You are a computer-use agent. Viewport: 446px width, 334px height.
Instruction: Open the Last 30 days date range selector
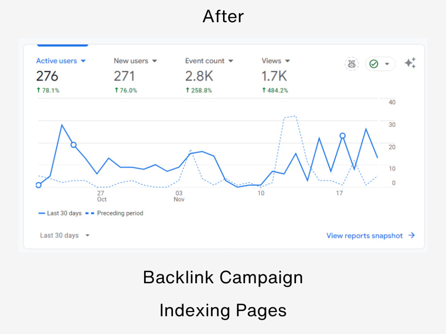coord(65,236)
